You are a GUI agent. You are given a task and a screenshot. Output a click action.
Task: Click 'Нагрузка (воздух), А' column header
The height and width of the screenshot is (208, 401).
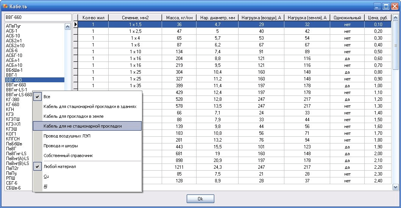tap(261, 18)
